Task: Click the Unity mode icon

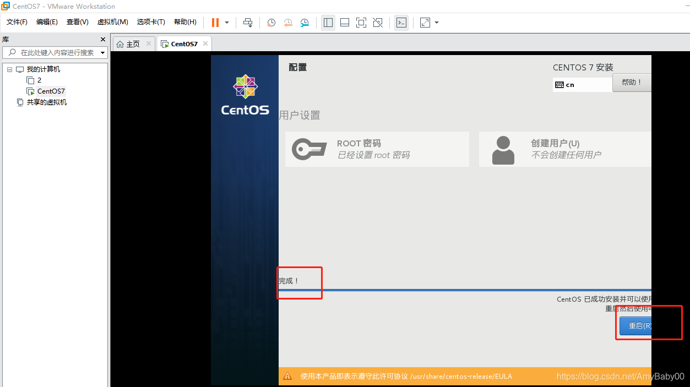Action: click(x=378, y=23)
